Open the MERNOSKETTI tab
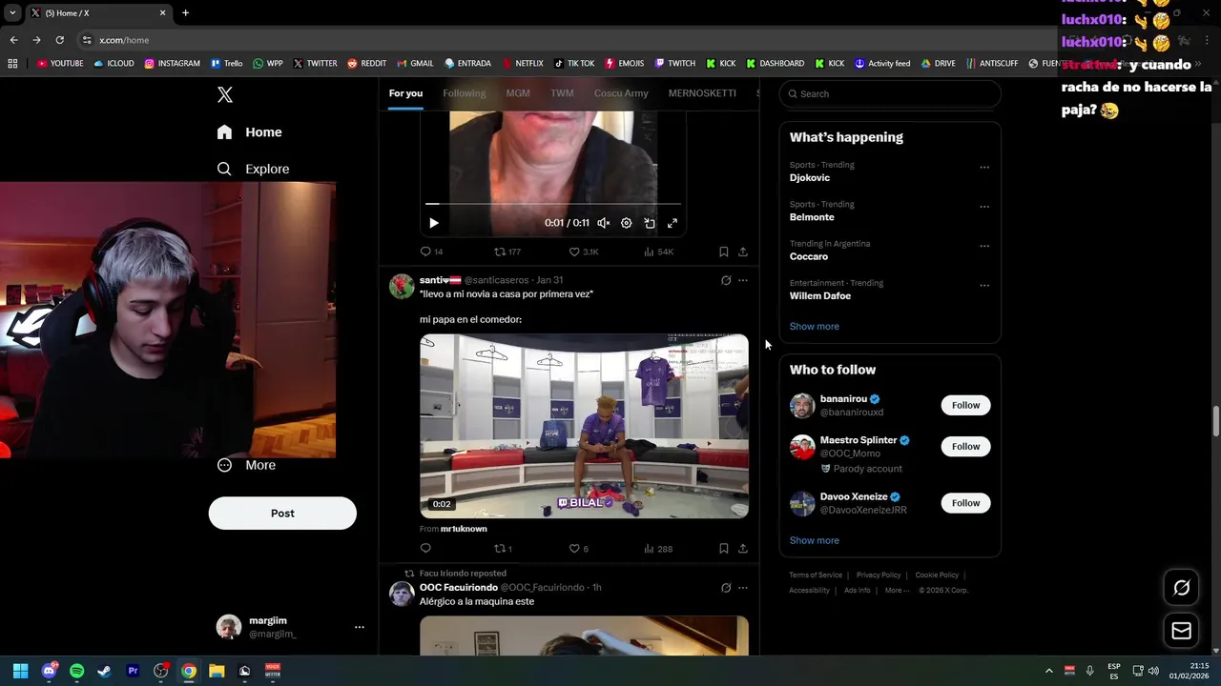The image size is (1221, 686). pos(702,93)
